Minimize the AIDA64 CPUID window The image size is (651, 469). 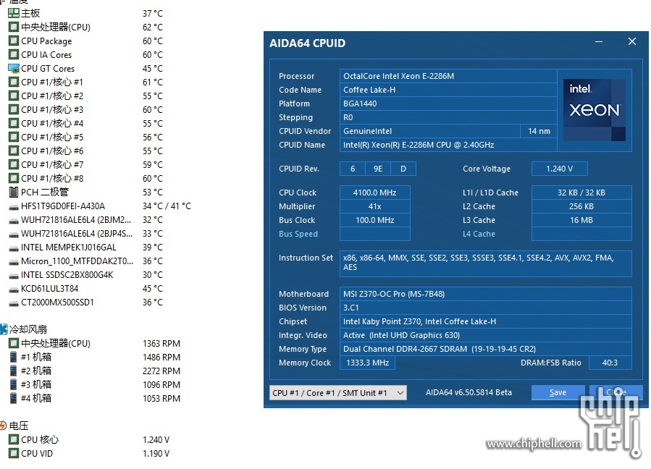pyautogui.click(x=599, y=41)
